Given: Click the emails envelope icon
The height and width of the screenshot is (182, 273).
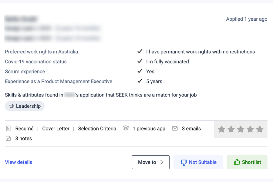Looking at the screenshot, I should [x=175, y=129].
